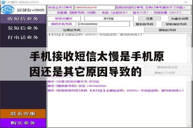
Task: Click the log line 操作-[设置]短信关键字为:支付宝
Action: point(73,82)
